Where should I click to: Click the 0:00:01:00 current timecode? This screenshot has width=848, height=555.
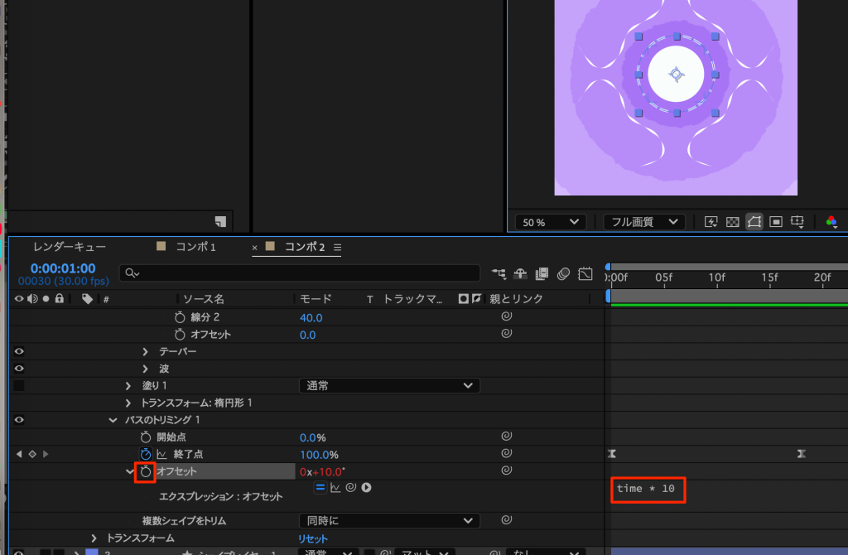63,268
